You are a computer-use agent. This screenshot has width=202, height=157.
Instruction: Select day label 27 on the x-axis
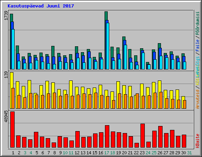tap(166, 153)
